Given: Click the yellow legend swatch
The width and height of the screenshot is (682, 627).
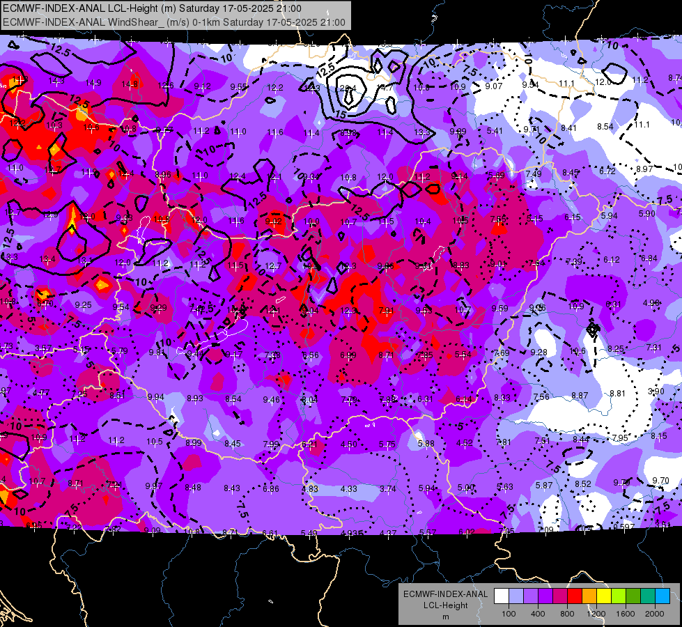Looking at the screenshot, I should click(604, 596).
